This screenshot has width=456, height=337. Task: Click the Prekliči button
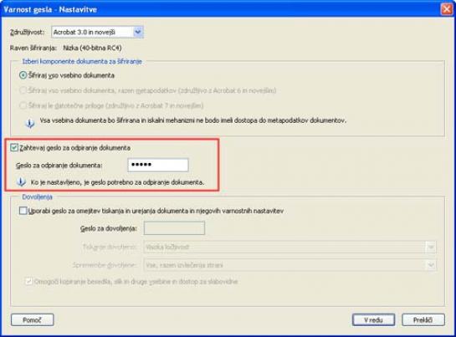pos(423,319)
